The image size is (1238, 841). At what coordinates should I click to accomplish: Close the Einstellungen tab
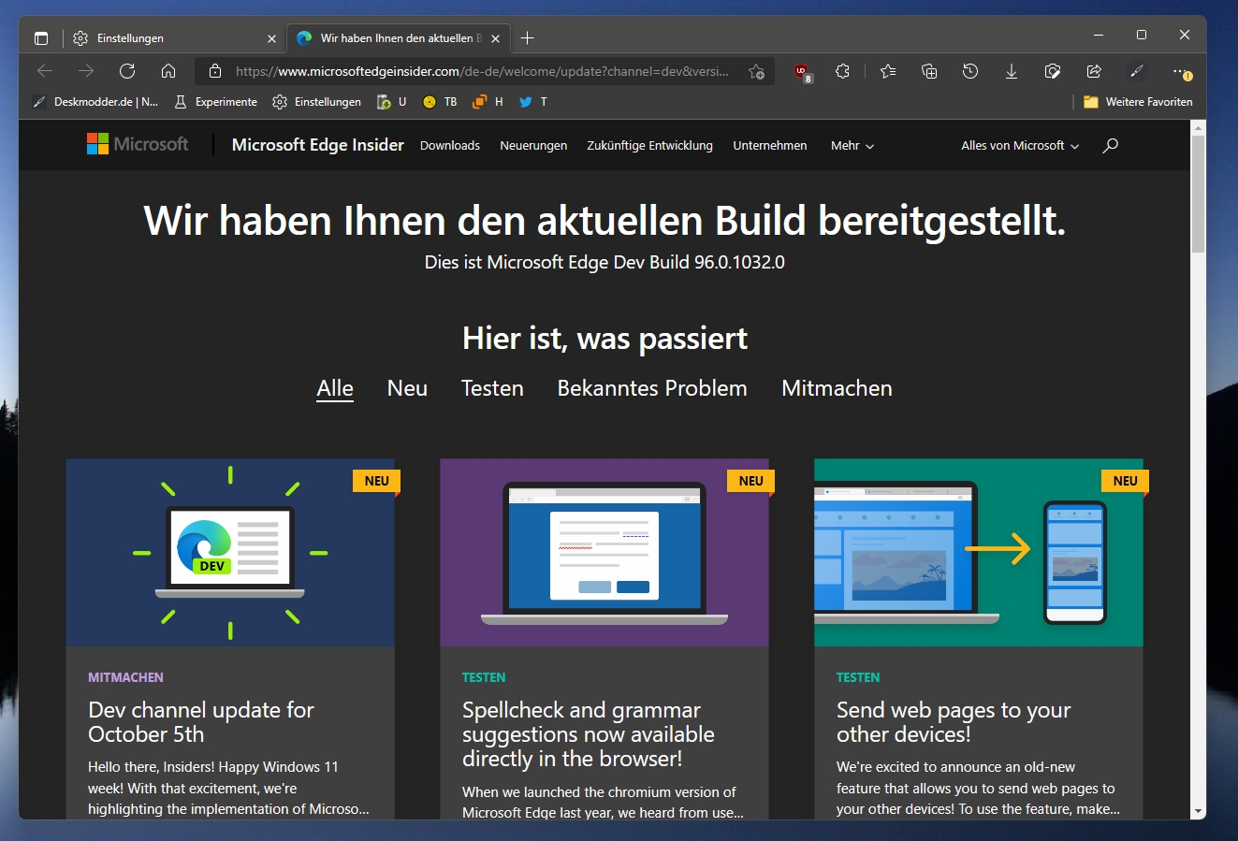(x=271, y=38)
